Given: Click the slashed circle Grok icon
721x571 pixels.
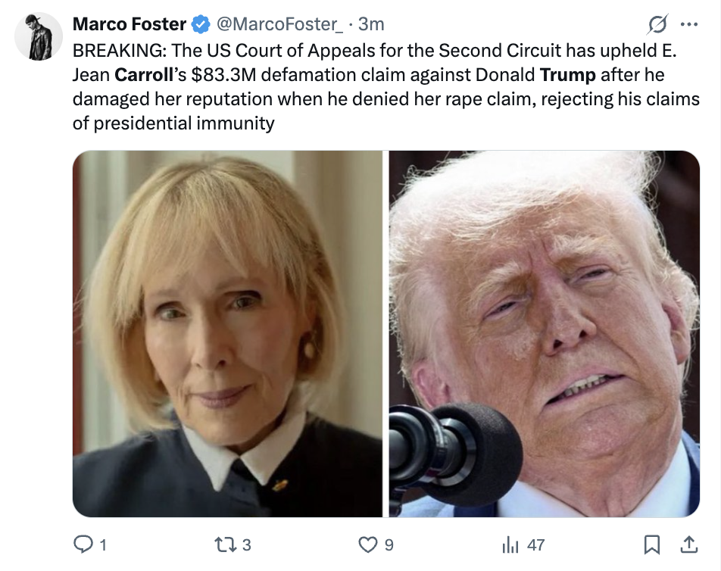Looking at the screenshot, I should point(655,25).
